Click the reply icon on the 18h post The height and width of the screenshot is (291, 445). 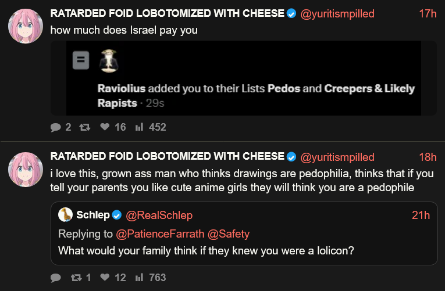56,278
